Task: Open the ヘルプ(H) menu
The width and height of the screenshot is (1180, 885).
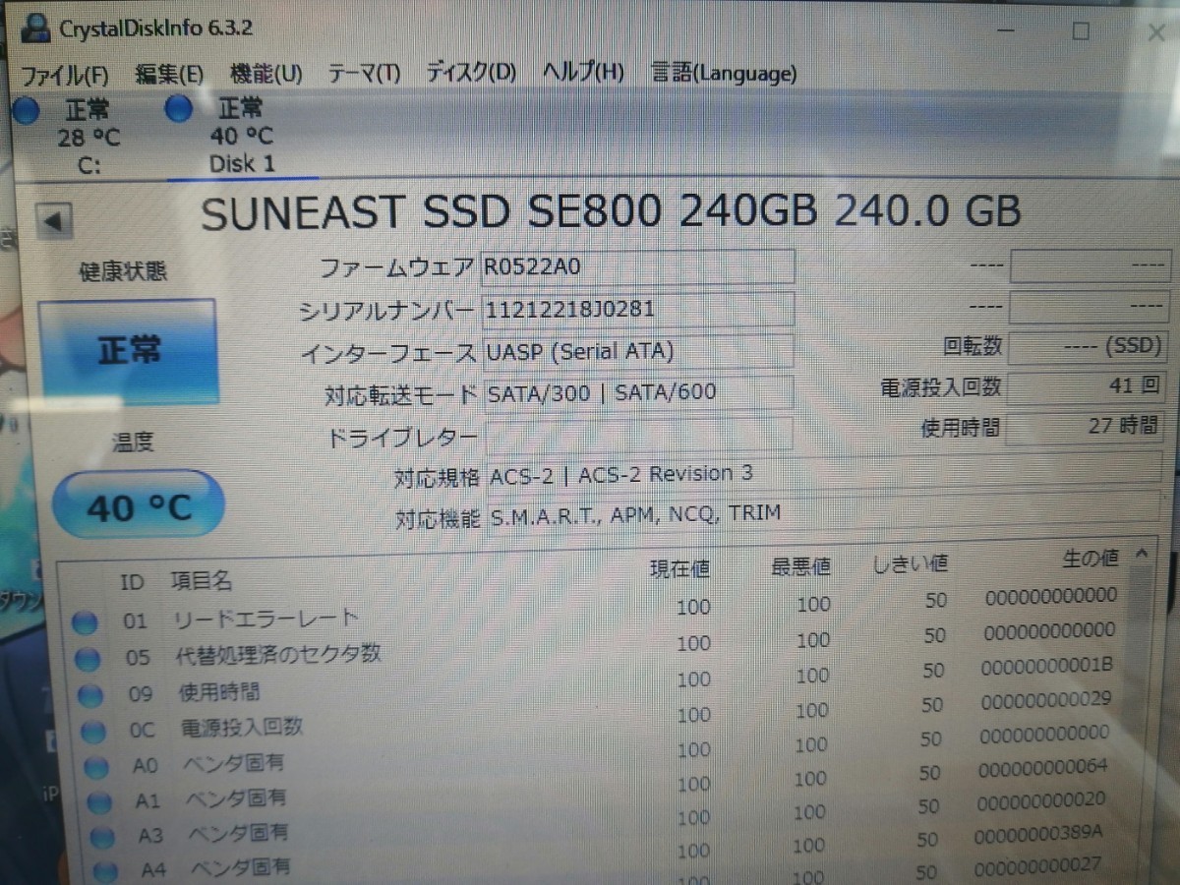Action: pyautogui.click(x=583, y=73)
